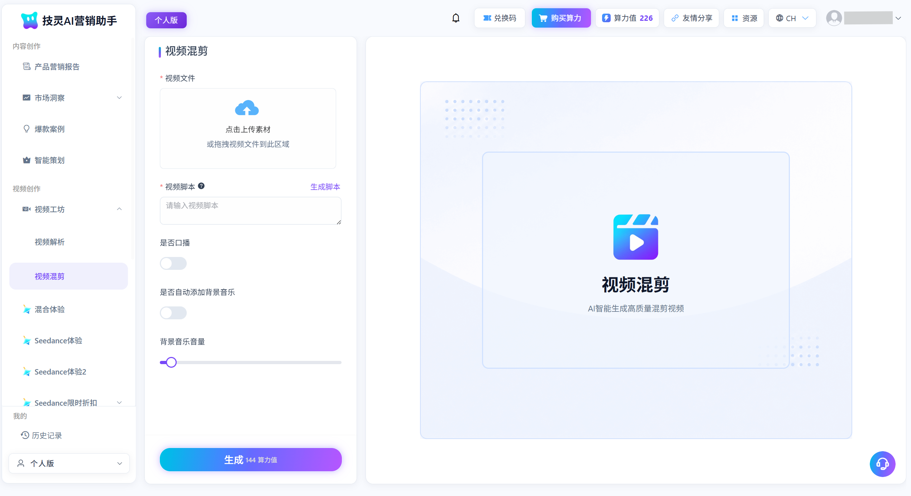
Task: Click the 混合体验 sparkle icon
Action: tap(27, 309)
